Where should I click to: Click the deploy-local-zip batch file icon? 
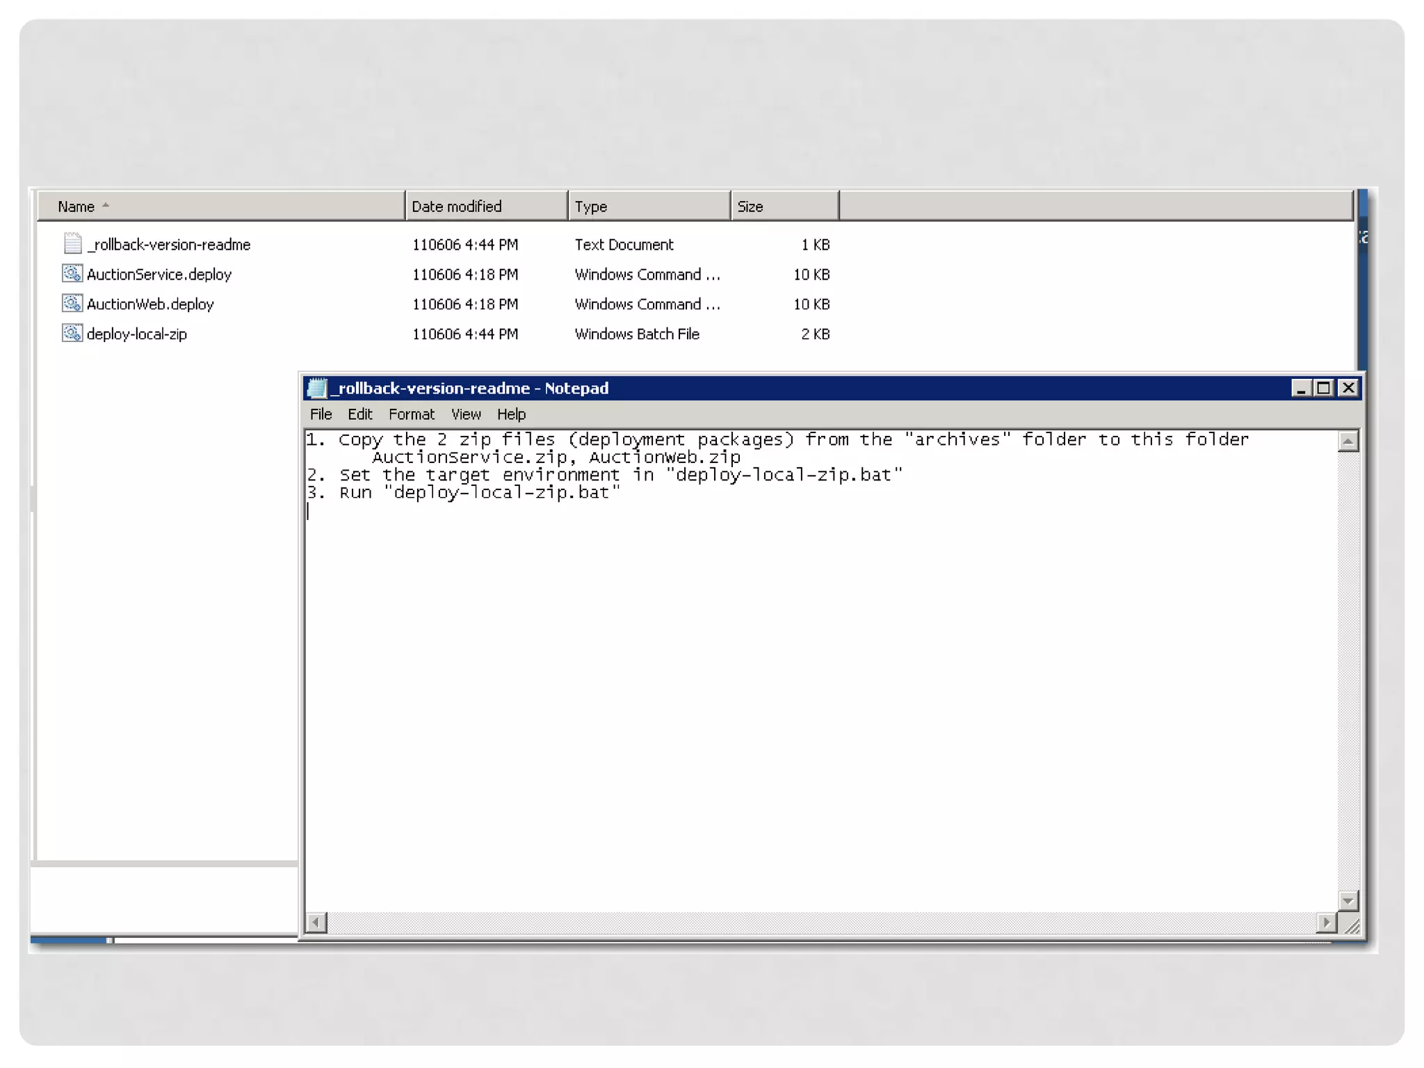pos(72,333)
